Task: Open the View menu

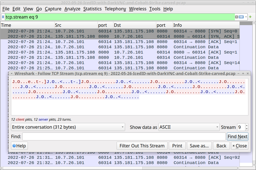Action: 28,9
